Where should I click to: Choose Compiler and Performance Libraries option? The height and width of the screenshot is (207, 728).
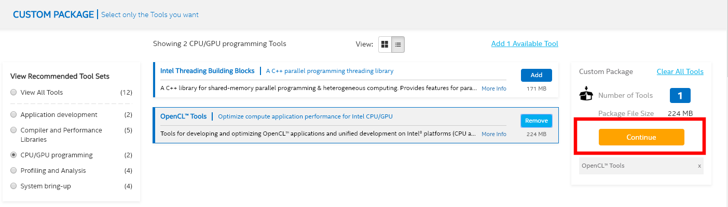(13, 130)
